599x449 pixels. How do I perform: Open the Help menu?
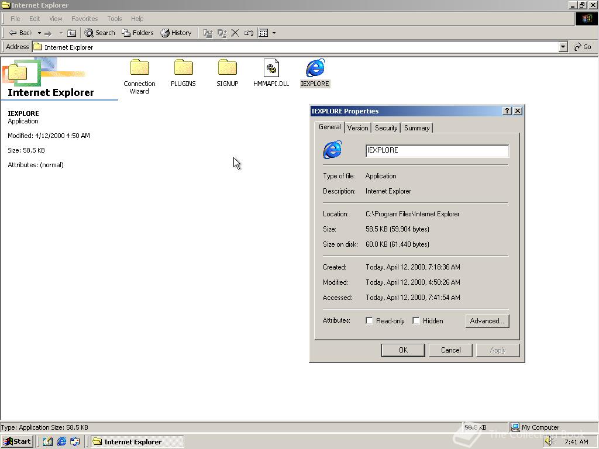pyautogui.click(x=137, y=19)
